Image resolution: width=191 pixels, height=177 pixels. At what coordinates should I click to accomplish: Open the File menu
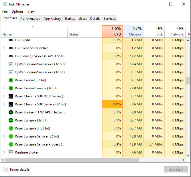[x=5, y=11]
